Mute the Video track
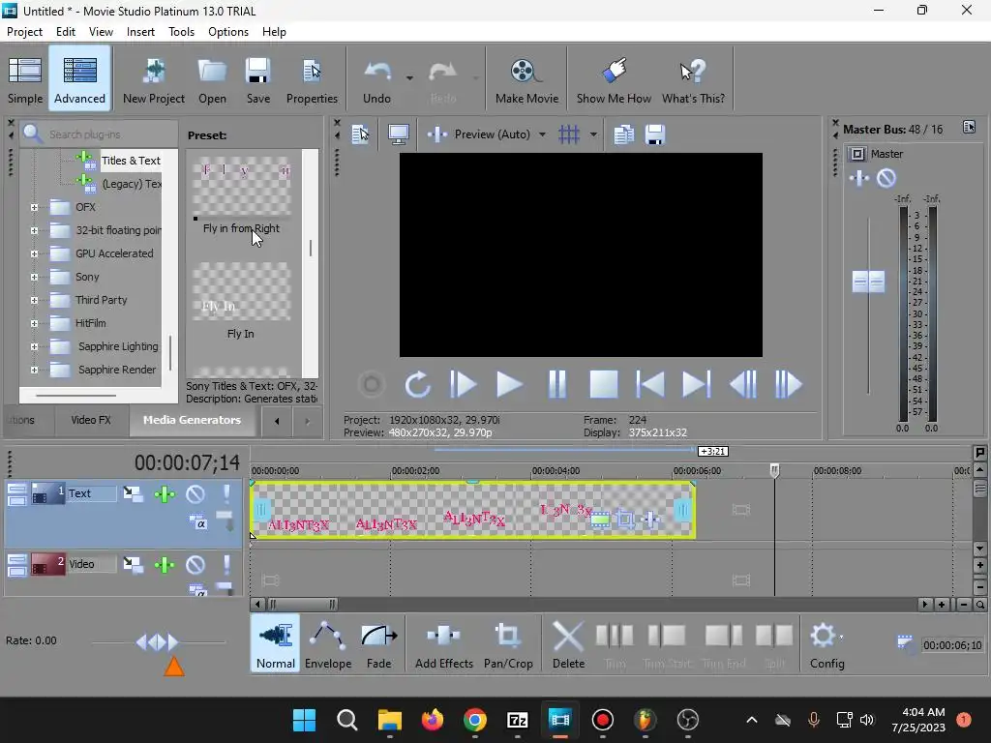This screenshot has width=991, height=743. (x=195, y=565)
